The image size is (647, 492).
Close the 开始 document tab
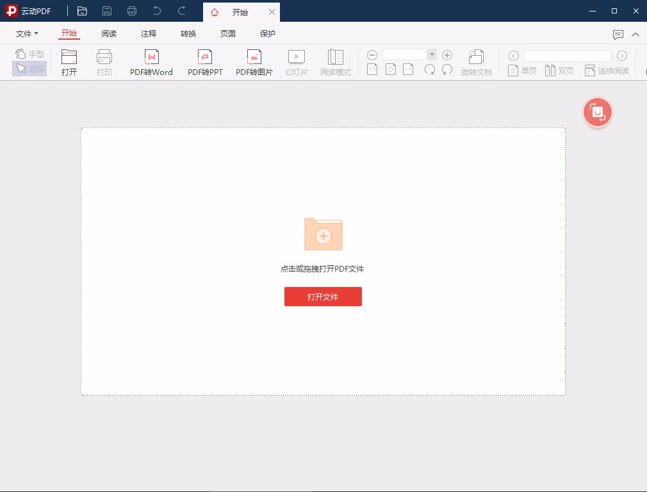click(272, 12)
